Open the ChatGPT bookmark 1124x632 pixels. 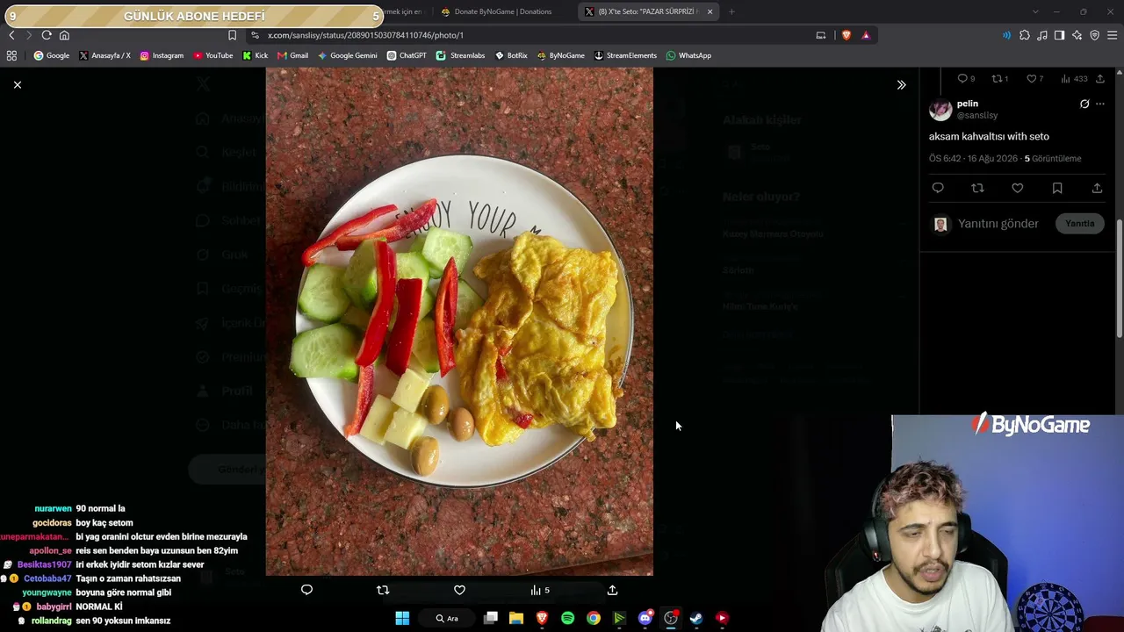click(407, 55)
